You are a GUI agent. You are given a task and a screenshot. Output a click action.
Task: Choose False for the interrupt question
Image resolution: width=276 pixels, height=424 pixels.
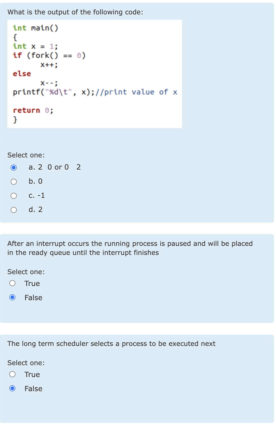point(12,297)
